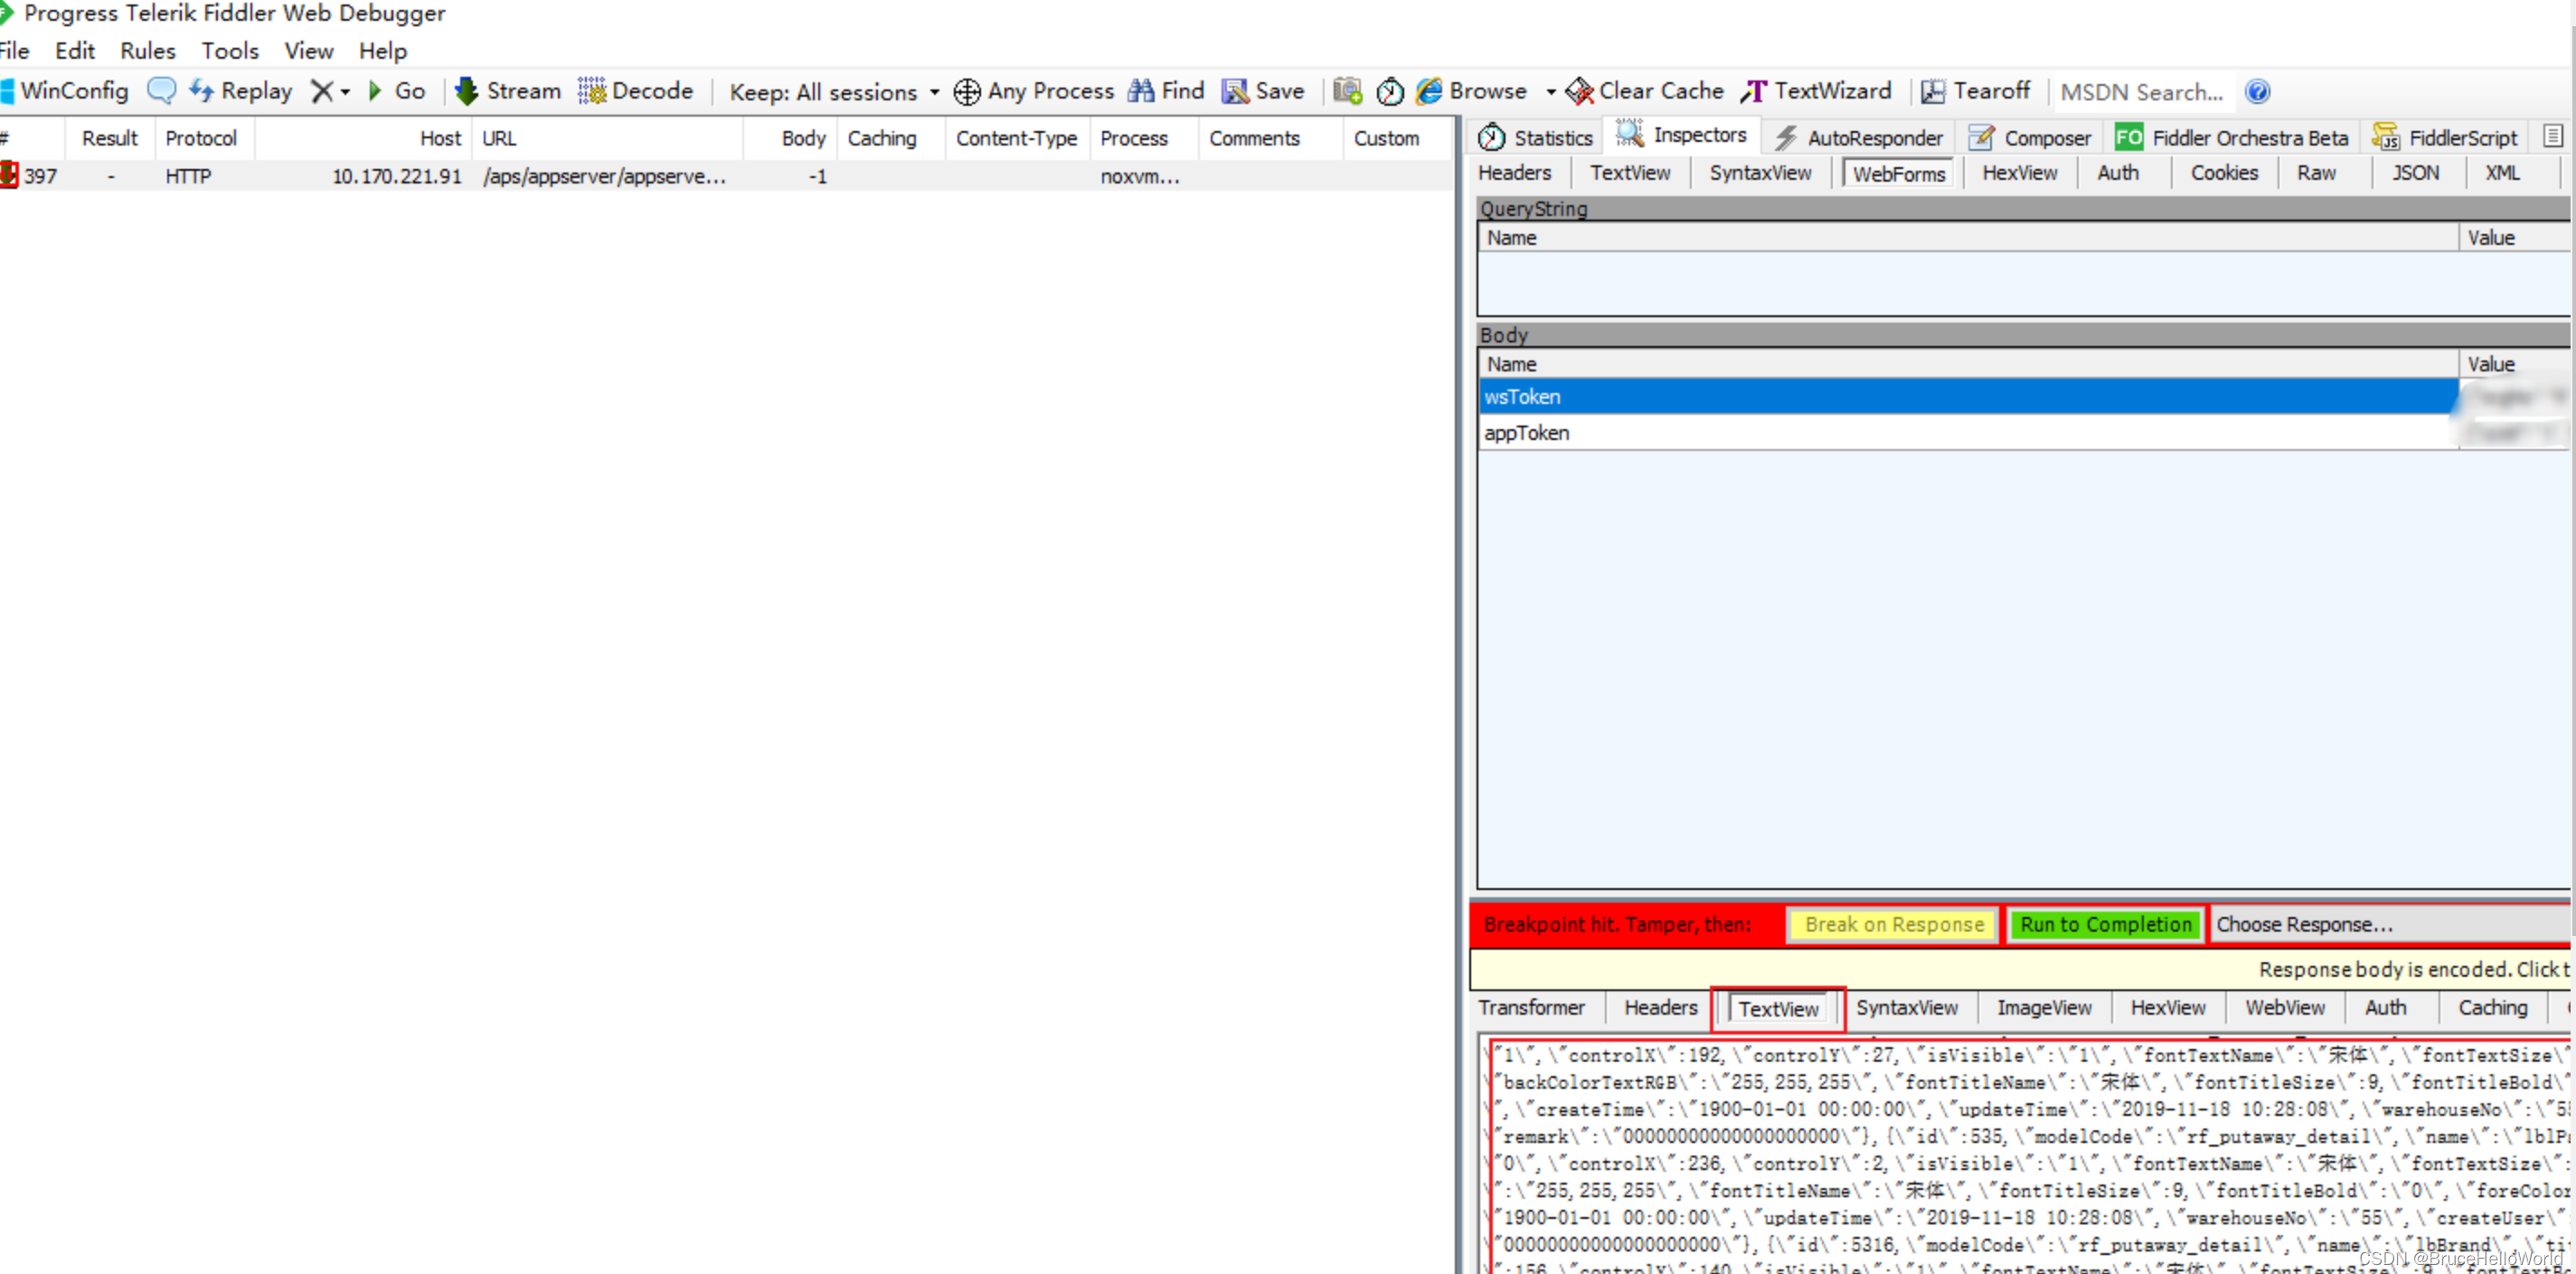Expand the Browse dropdown arrow
2576x1274 pixels.
(x=1550, y=92)
